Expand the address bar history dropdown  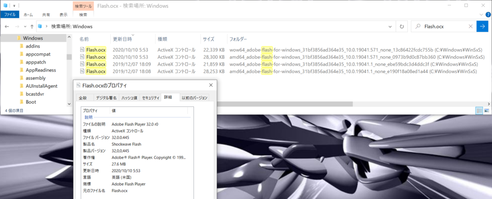click(390, 26)
